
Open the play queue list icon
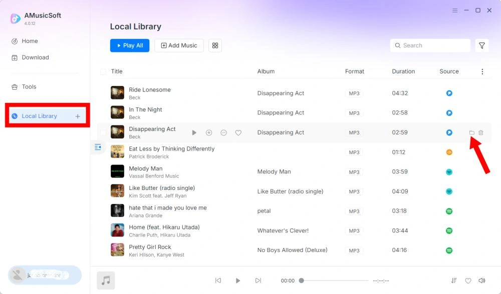(x=454, y=280)
